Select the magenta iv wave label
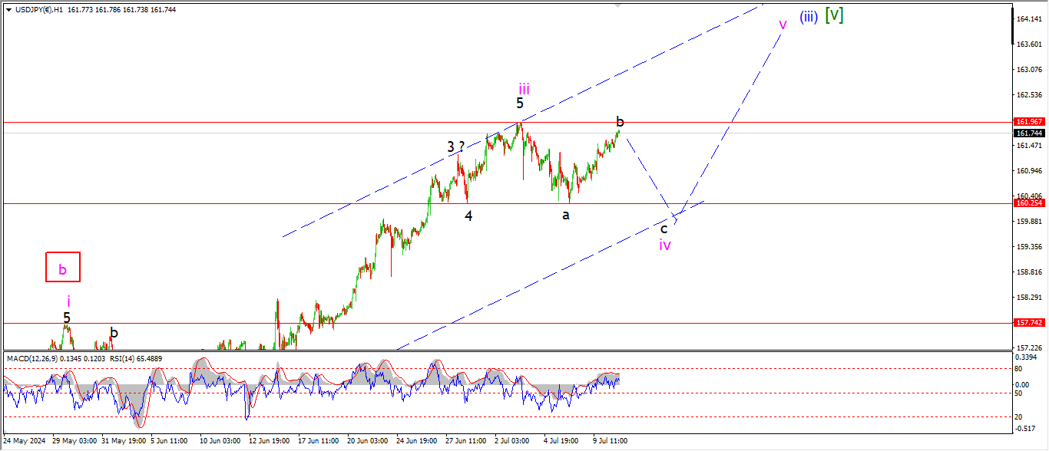The image size is (1049, 451). [x=665, y=245]
